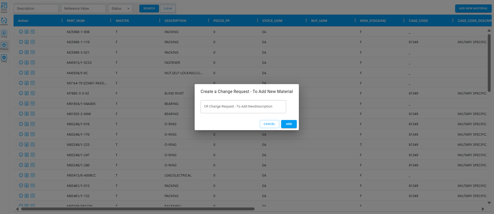Screen dimensions: 494x214
Task: Select part number M83248/1-280
Action: [x=78, y=165]
